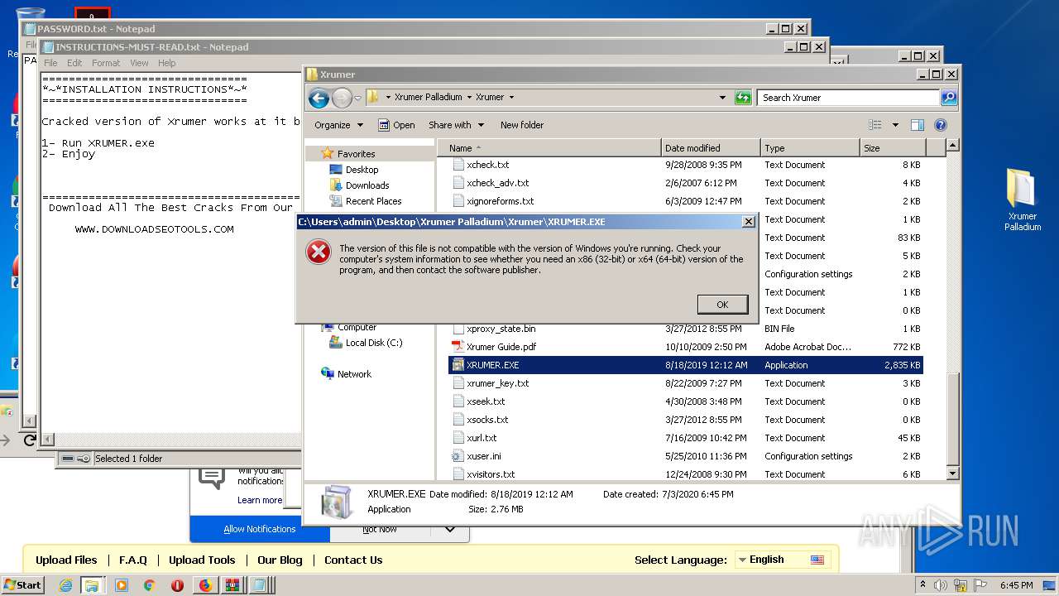Click the Search Xrumer field

point(848,98)
